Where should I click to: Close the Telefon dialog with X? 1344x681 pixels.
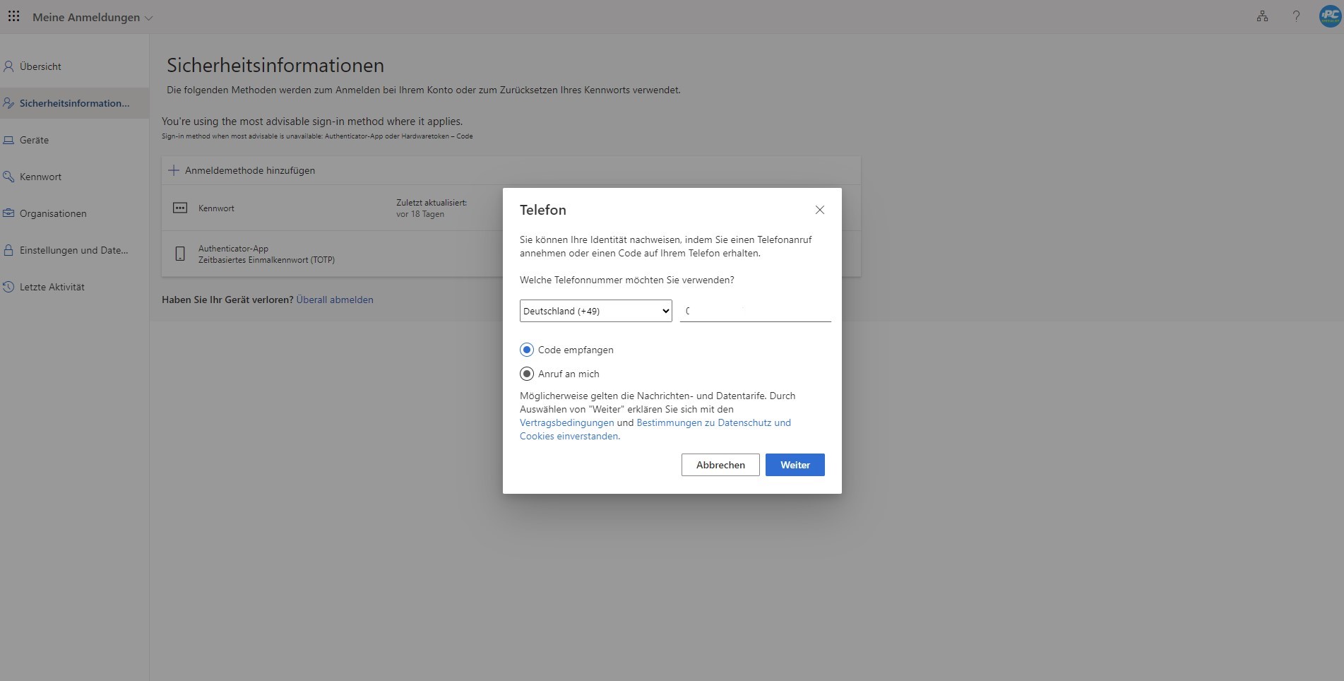point(819,210)
